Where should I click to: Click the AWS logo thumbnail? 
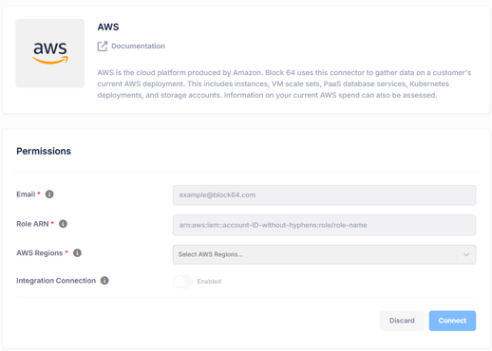[x=50, y=53]
